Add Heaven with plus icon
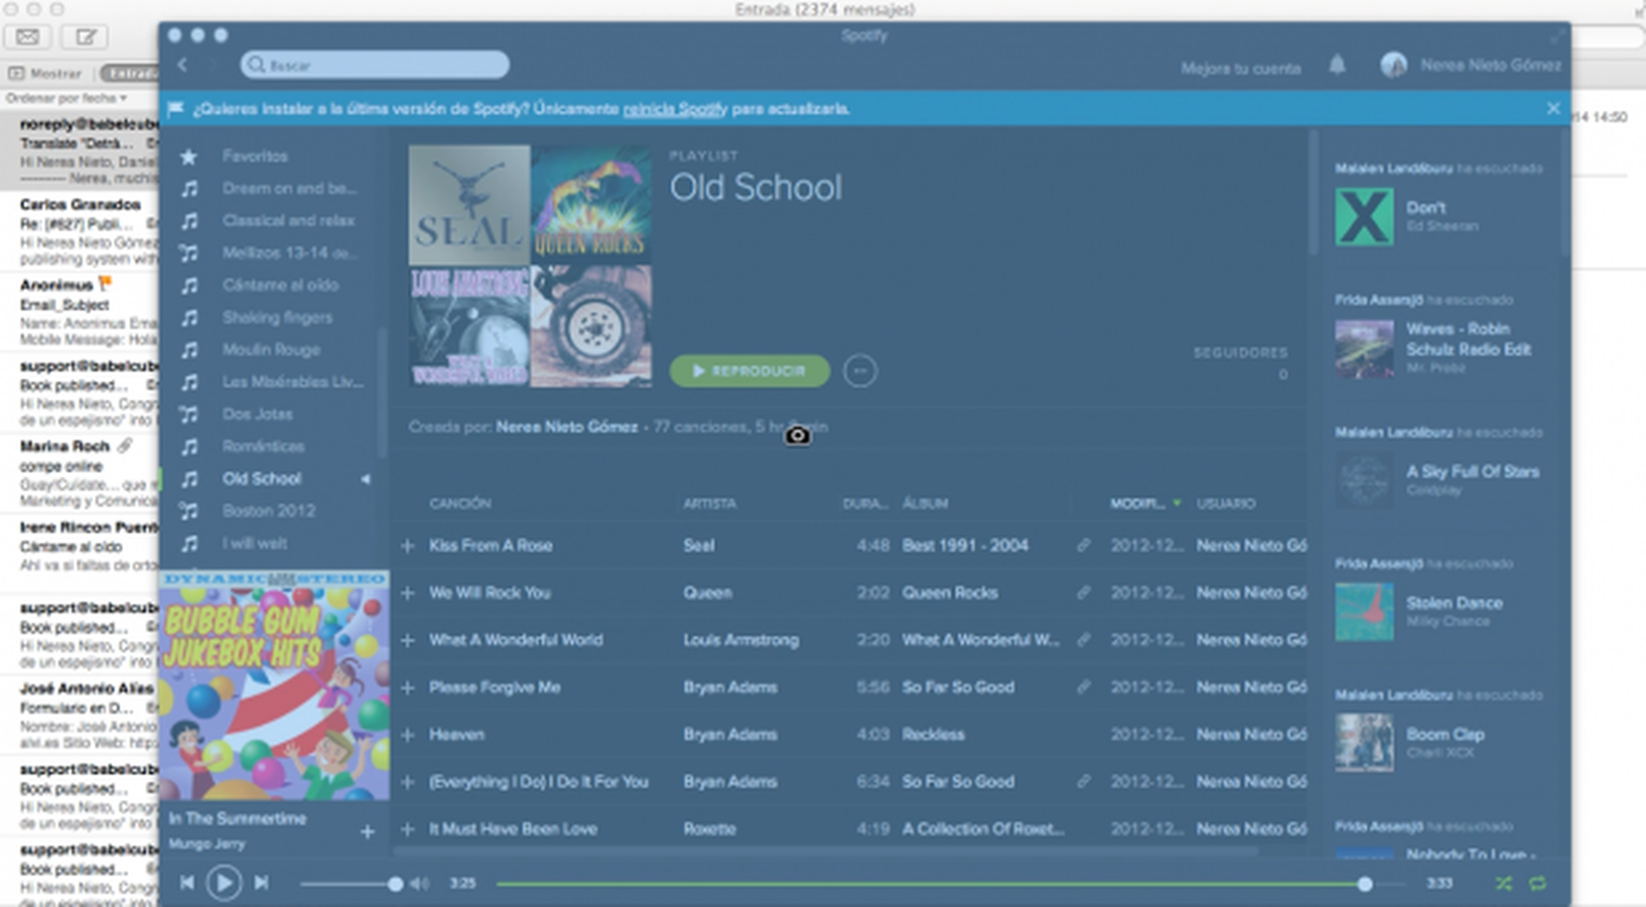 pos(408,734)
